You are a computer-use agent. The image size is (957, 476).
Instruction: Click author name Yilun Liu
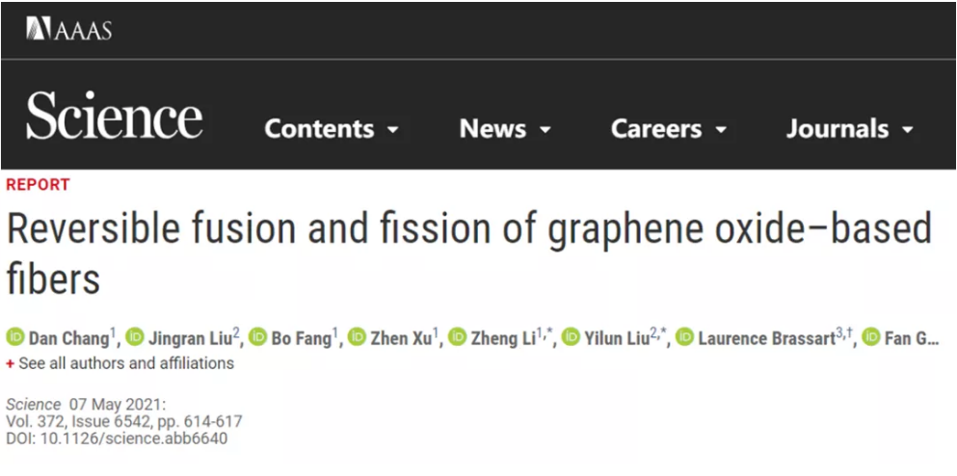coord(616,338)
